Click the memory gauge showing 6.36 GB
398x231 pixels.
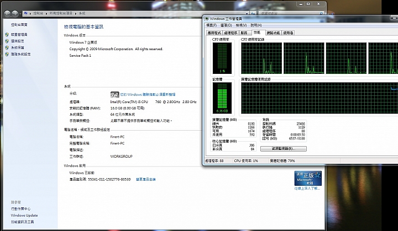click(x=222, y=98)
